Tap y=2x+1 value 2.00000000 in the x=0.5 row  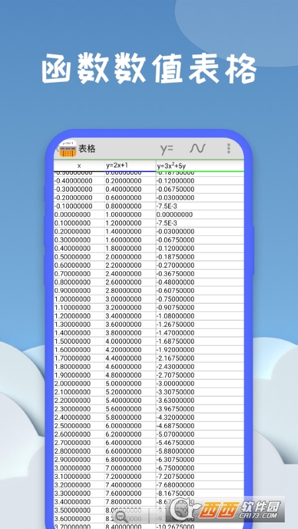point(130,257)
